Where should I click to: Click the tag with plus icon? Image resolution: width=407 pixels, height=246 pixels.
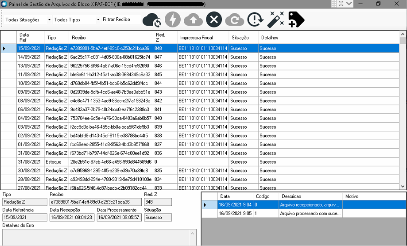tap(296, 19)
